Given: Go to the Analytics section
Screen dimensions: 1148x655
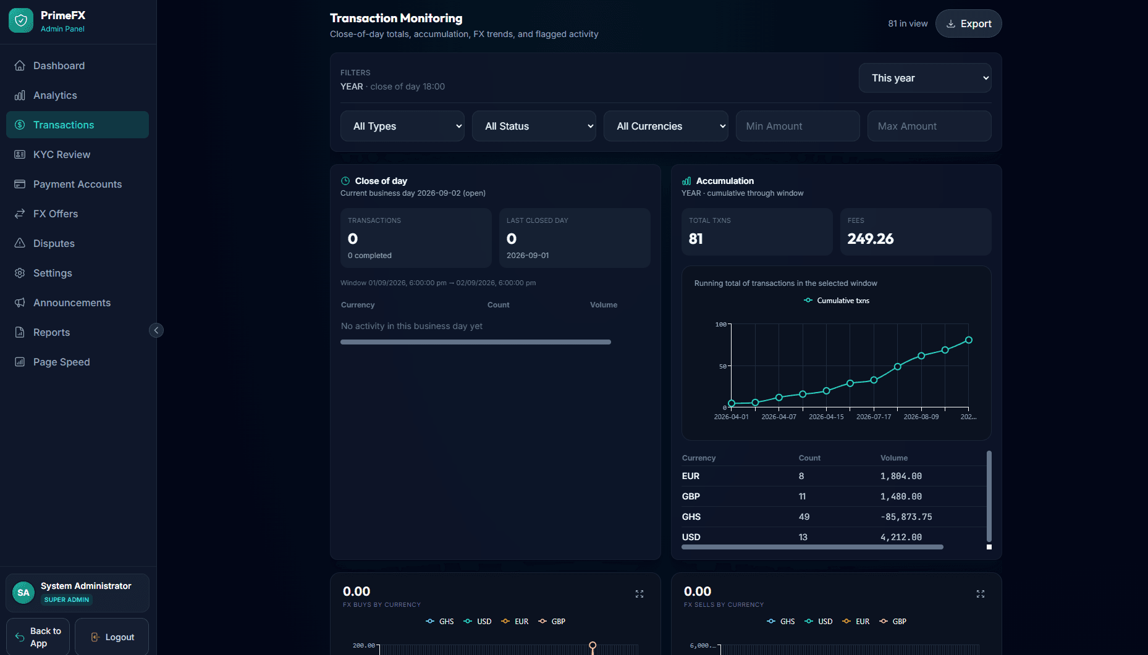Looking at the screenshot, I should [77, 95].
